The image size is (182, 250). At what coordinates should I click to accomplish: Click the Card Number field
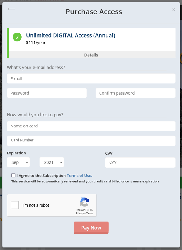pos(91,141)
